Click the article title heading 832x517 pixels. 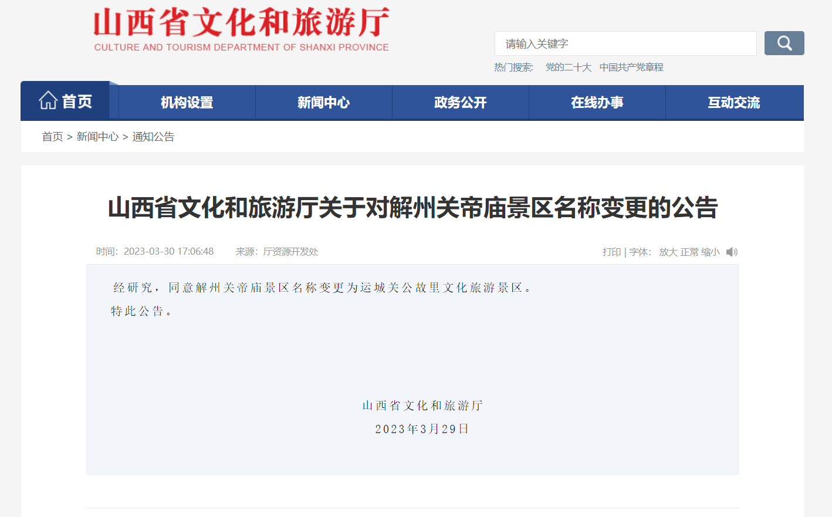coord(413,208)
